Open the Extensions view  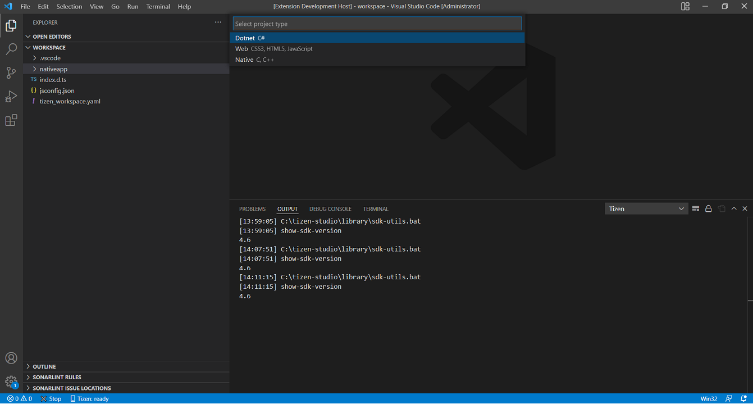click(x=11, y=120)
